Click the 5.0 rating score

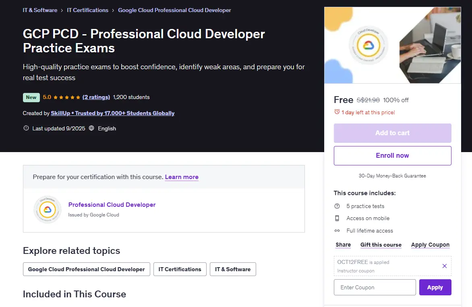47,97
